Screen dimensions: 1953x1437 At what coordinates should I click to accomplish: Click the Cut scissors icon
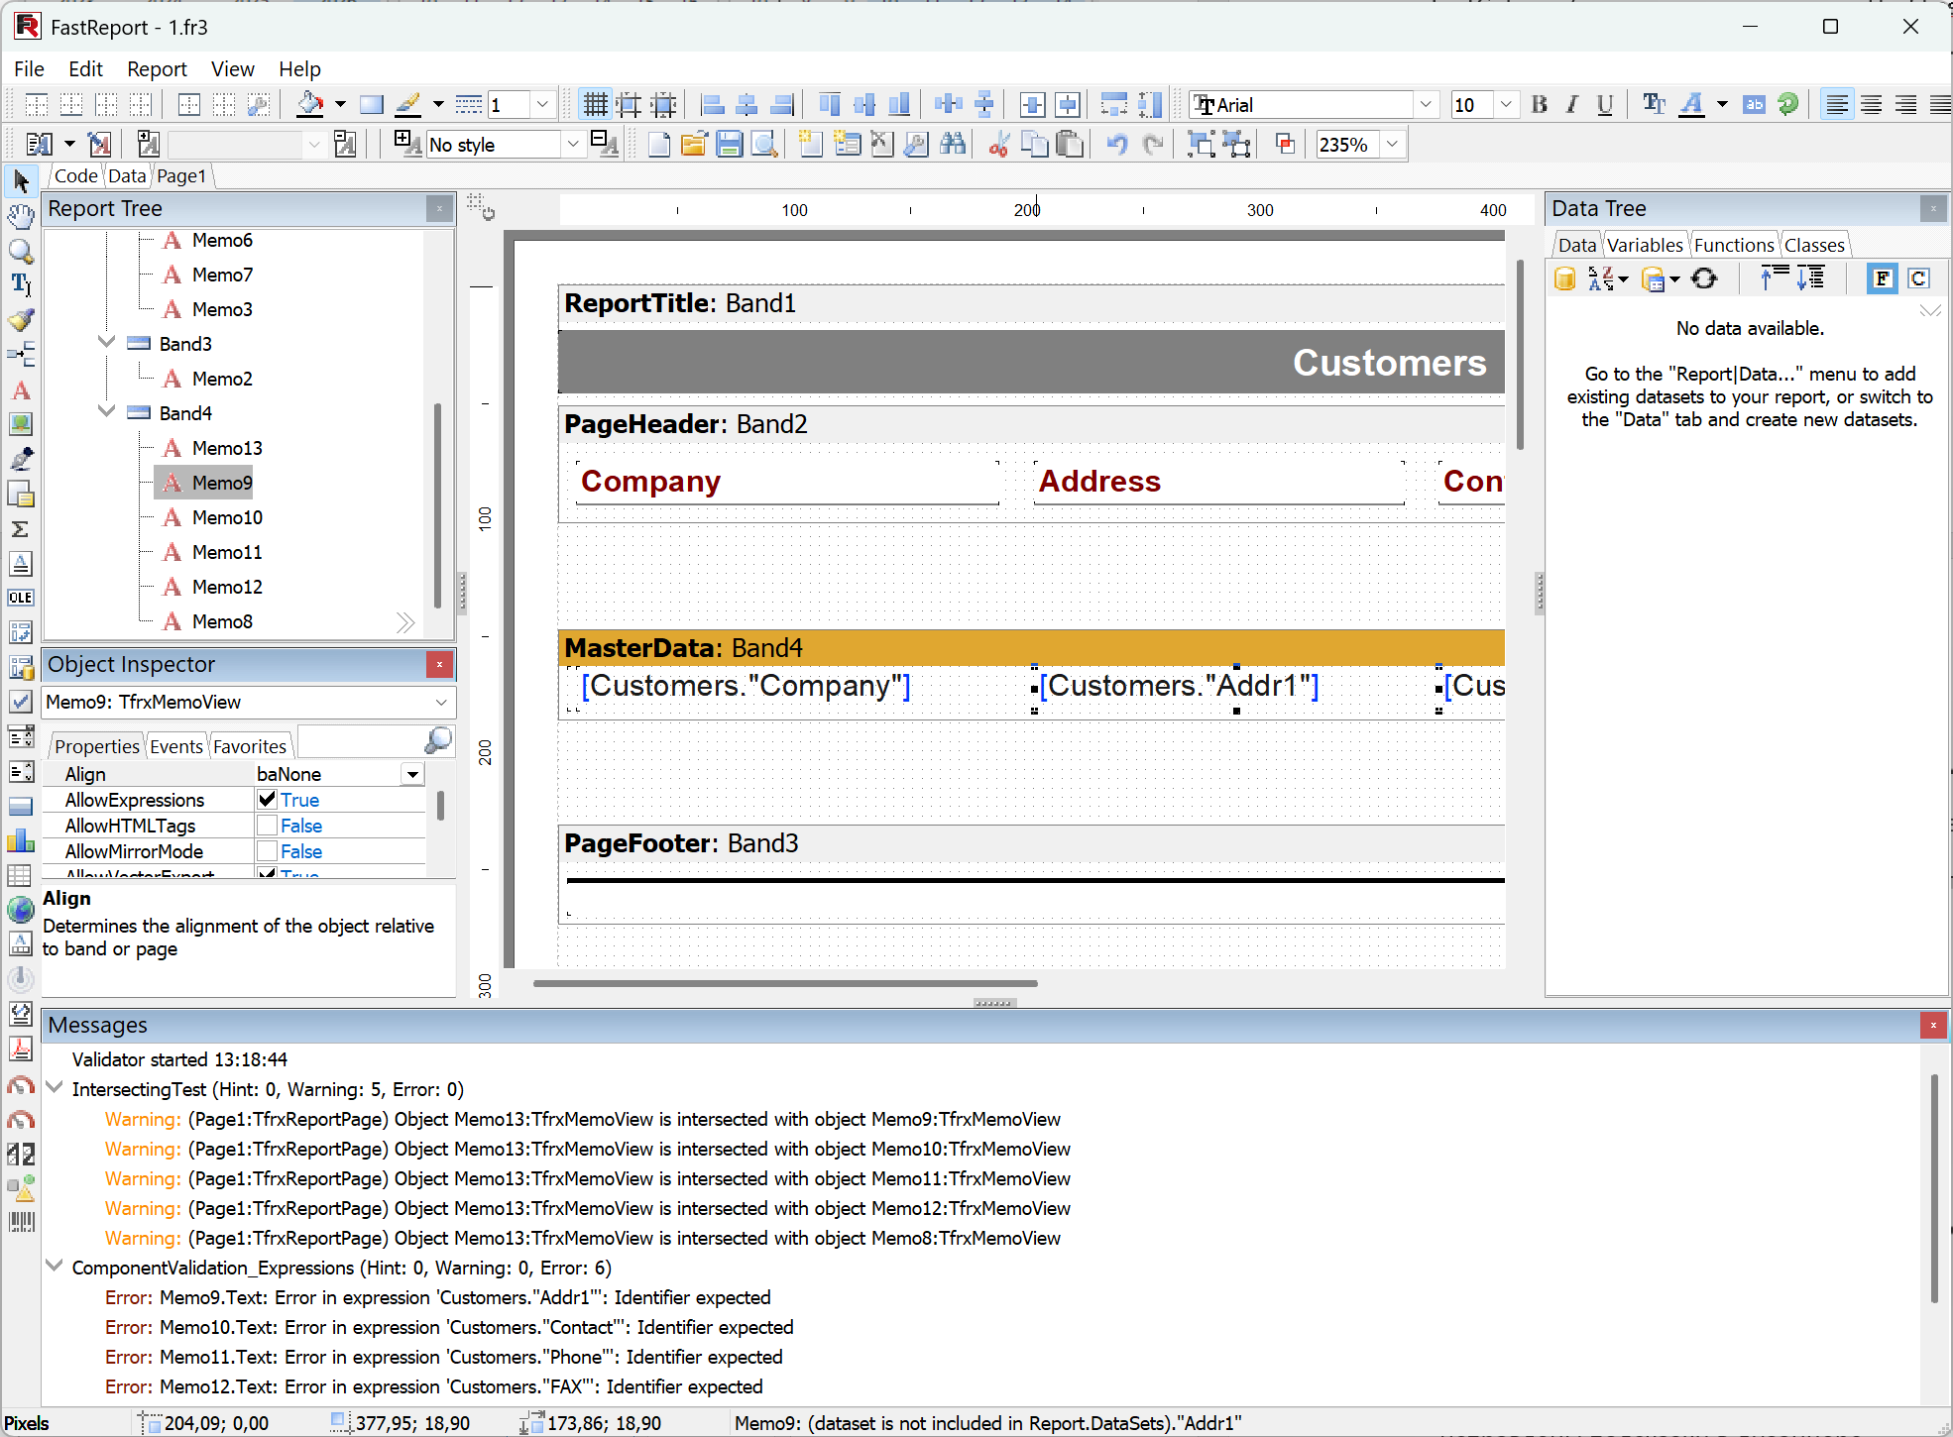pyautogui.click(x=998, y=145)
